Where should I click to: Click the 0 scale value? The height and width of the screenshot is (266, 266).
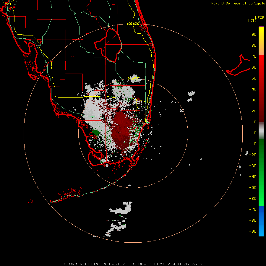point(255,133)
